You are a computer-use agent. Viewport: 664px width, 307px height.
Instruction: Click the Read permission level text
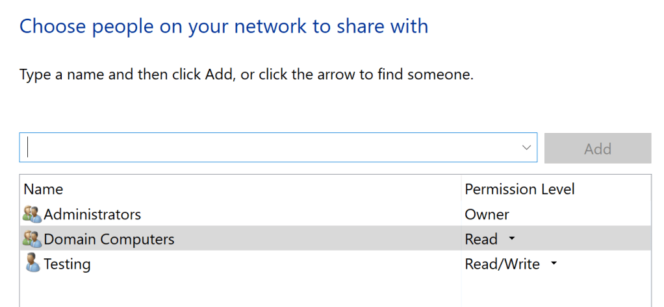coord(481,239)
